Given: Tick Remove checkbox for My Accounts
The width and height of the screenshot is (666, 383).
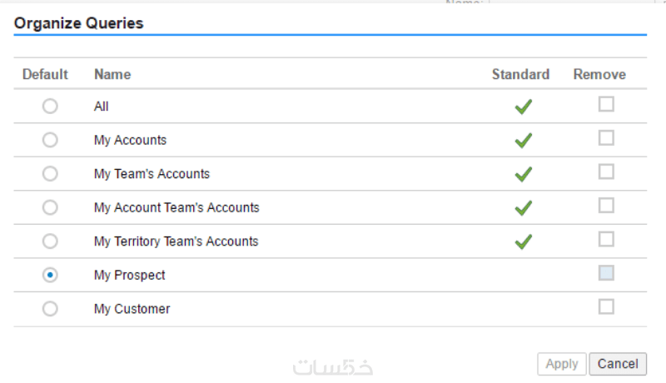Looking at the screenshot, I should click(606, 137).
